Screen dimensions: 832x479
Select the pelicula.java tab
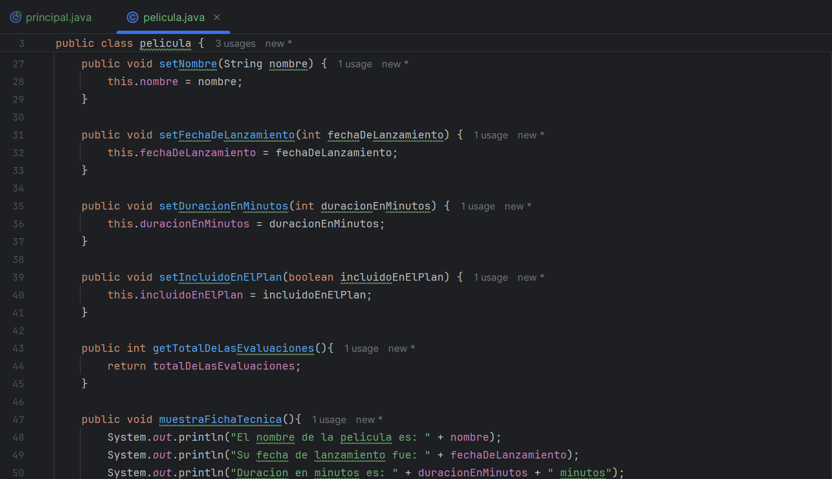click(174, 17)
